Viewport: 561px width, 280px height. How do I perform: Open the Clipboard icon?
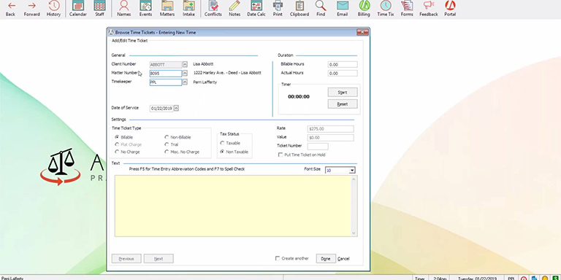tap(299, 9)
